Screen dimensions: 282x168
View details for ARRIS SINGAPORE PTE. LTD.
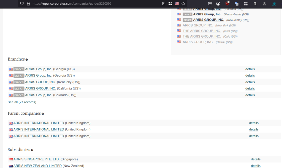256,159
